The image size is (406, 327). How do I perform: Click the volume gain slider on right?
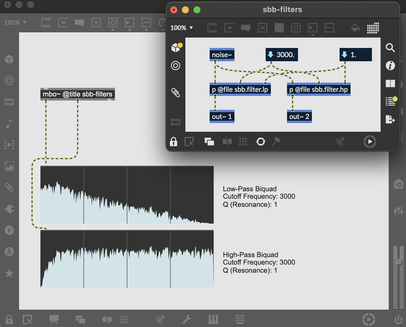tap(398, 262)
